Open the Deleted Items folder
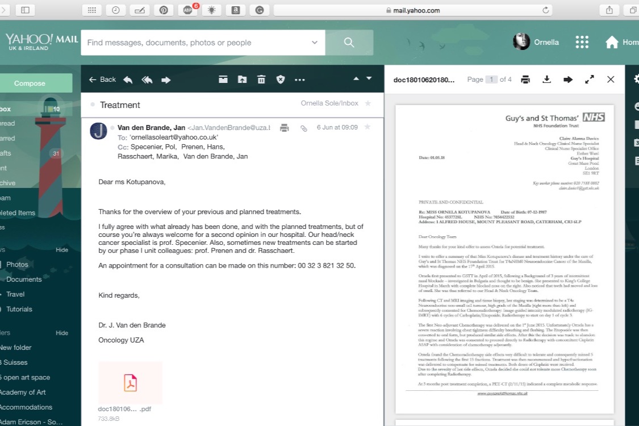The height and width of the screenshot is (426, 639). click(18, 213)
